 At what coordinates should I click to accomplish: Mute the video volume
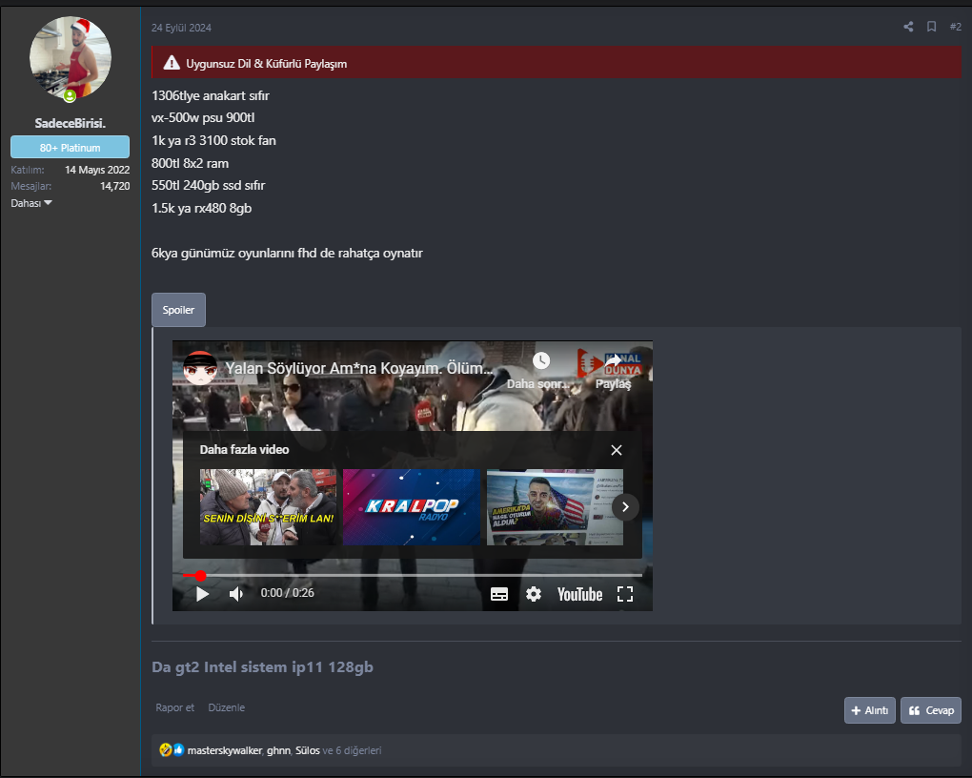[236, 594]
